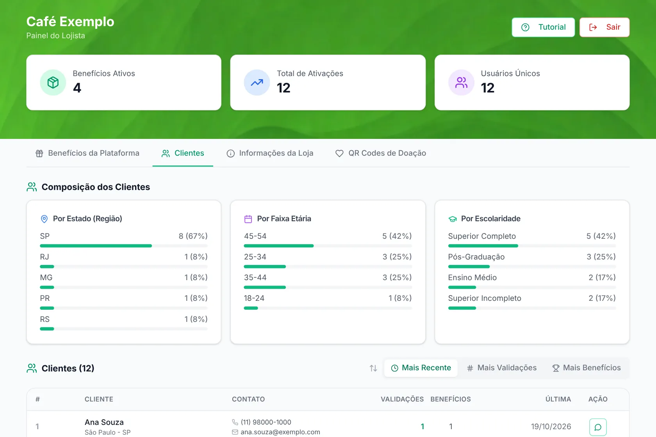Screen dimensions: 656x437
Task: Click the 19/10/2026 last date cell
Action: pos(551,426)
